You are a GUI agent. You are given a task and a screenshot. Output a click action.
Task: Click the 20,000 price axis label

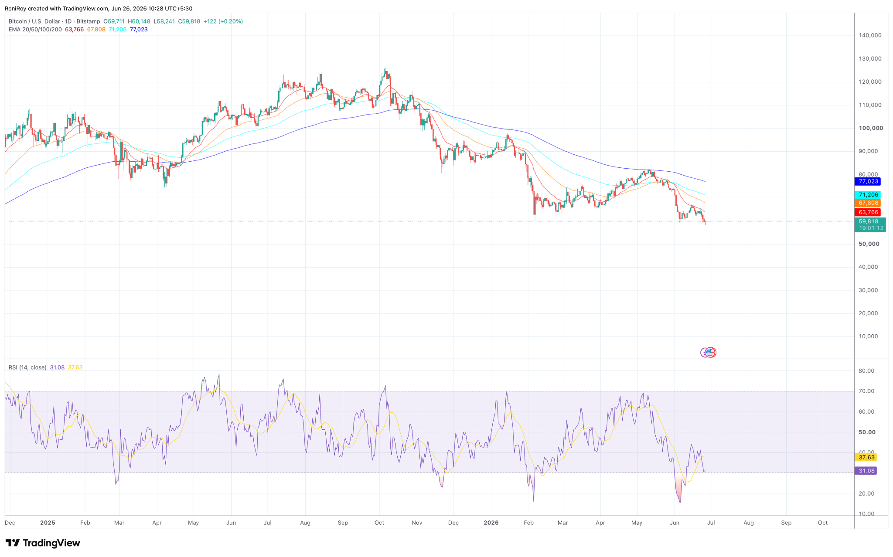pos(868,313)
